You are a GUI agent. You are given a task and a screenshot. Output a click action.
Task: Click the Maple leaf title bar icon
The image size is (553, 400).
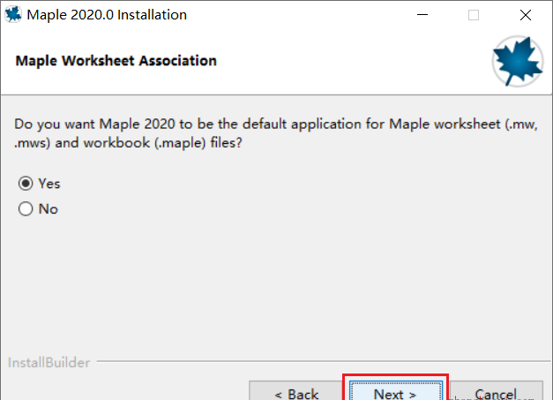[13, 14]
